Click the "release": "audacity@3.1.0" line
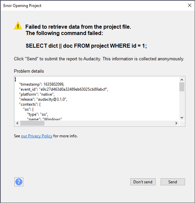The image size is (195, 203). [x=43, y=99]
